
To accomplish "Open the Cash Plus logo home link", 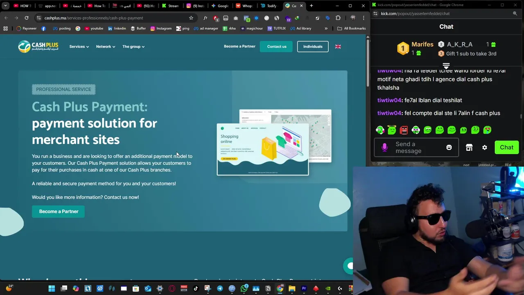I will [x=38, y=46].
